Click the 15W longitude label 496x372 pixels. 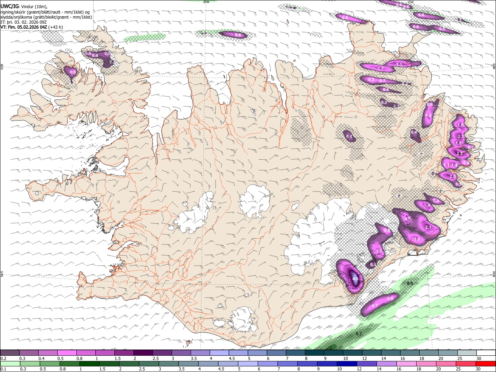click(411, 2)
